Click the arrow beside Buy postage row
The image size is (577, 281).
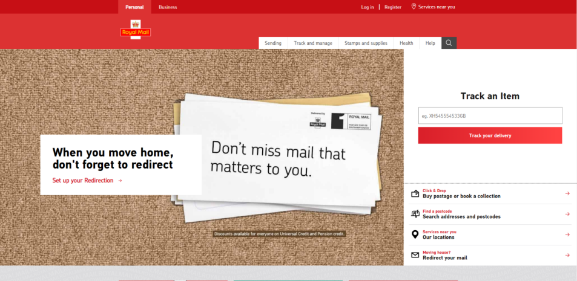(567, 194)
